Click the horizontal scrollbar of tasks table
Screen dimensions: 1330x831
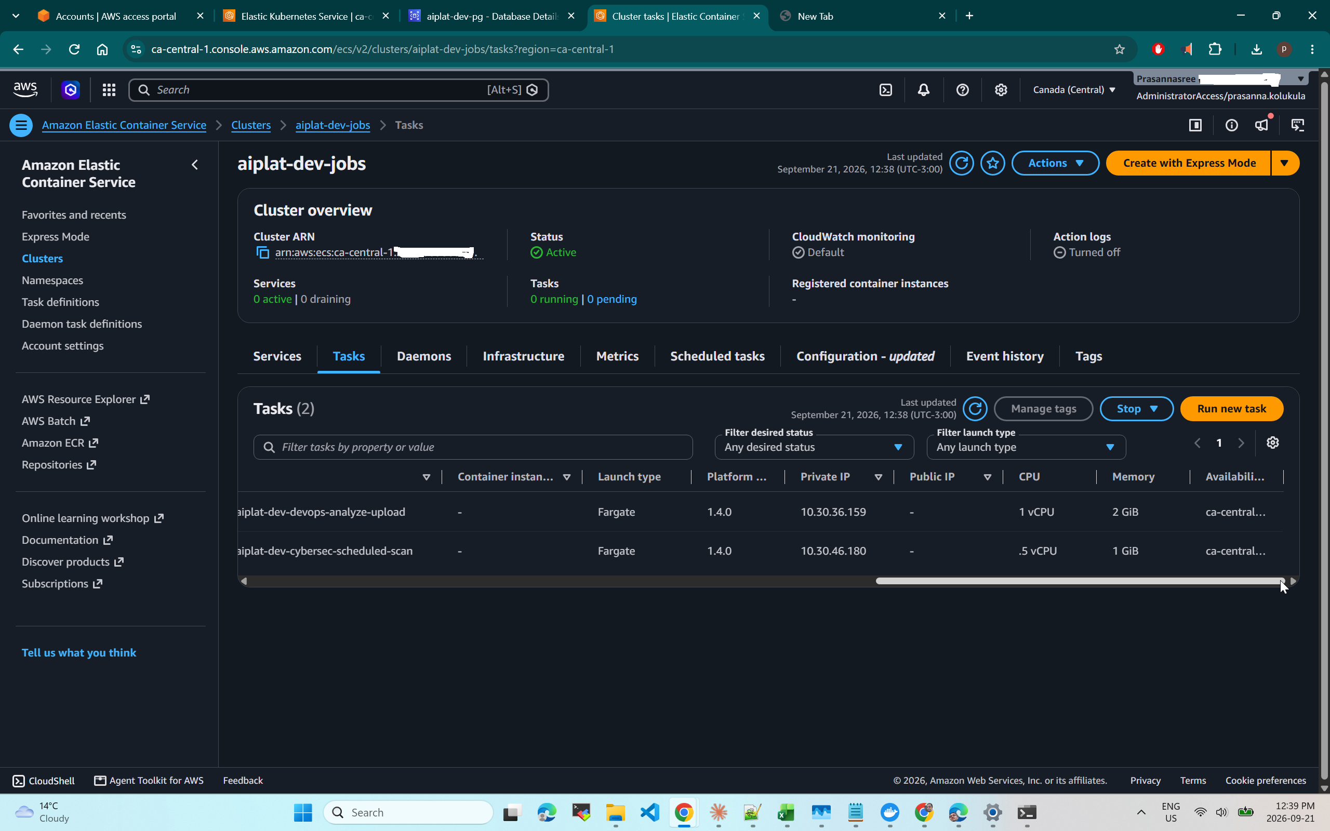(x=1079, y=581)
